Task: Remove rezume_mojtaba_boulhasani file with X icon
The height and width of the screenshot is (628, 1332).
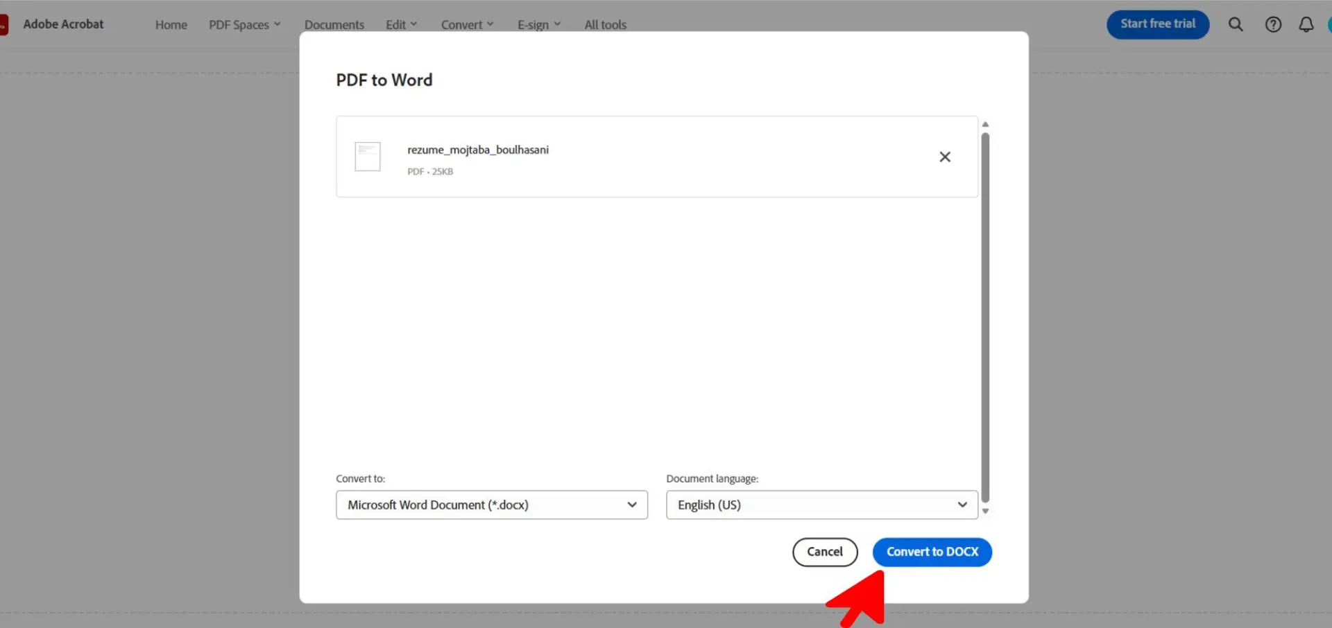Action: (x=945, y=157)
